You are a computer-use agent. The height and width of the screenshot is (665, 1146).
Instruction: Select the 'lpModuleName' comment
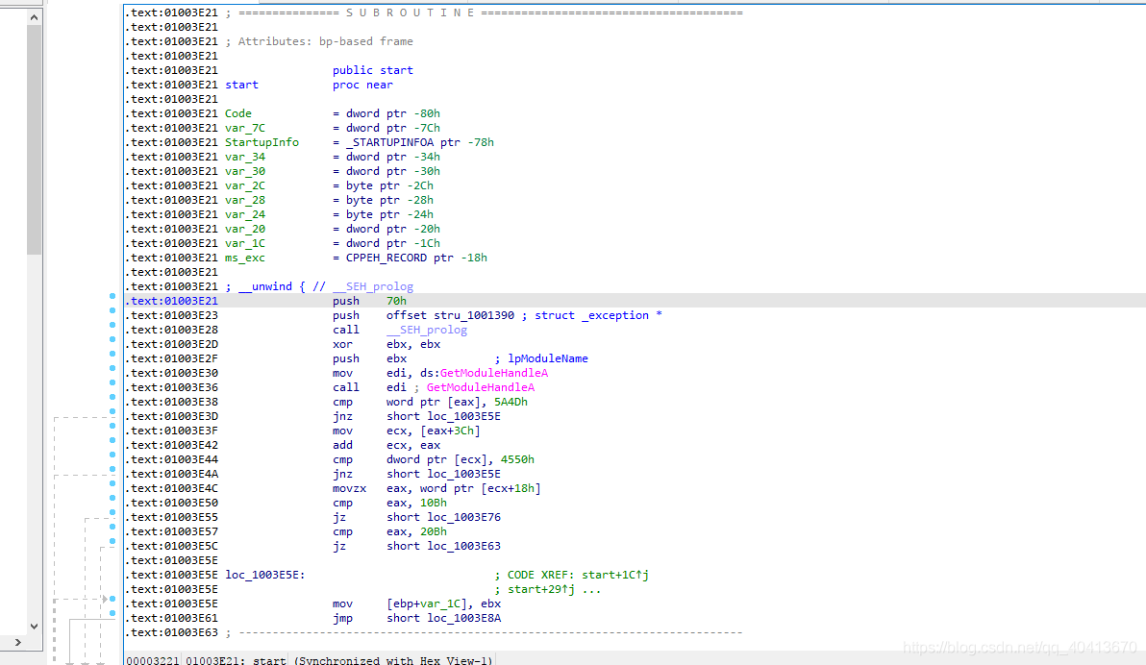548,358
